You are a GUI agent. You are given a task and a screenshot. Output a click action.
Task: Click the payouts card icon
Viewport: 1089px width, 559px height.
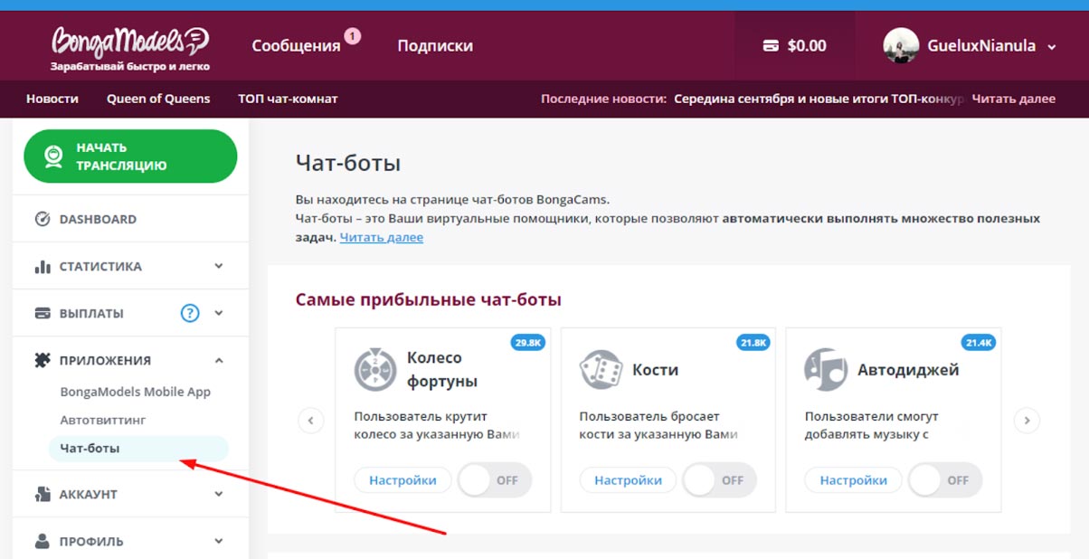[x=43, y=314]
